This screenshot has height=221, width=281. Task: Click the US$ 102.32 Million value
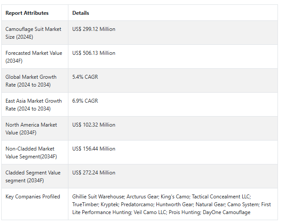click(x=94, y=125)
